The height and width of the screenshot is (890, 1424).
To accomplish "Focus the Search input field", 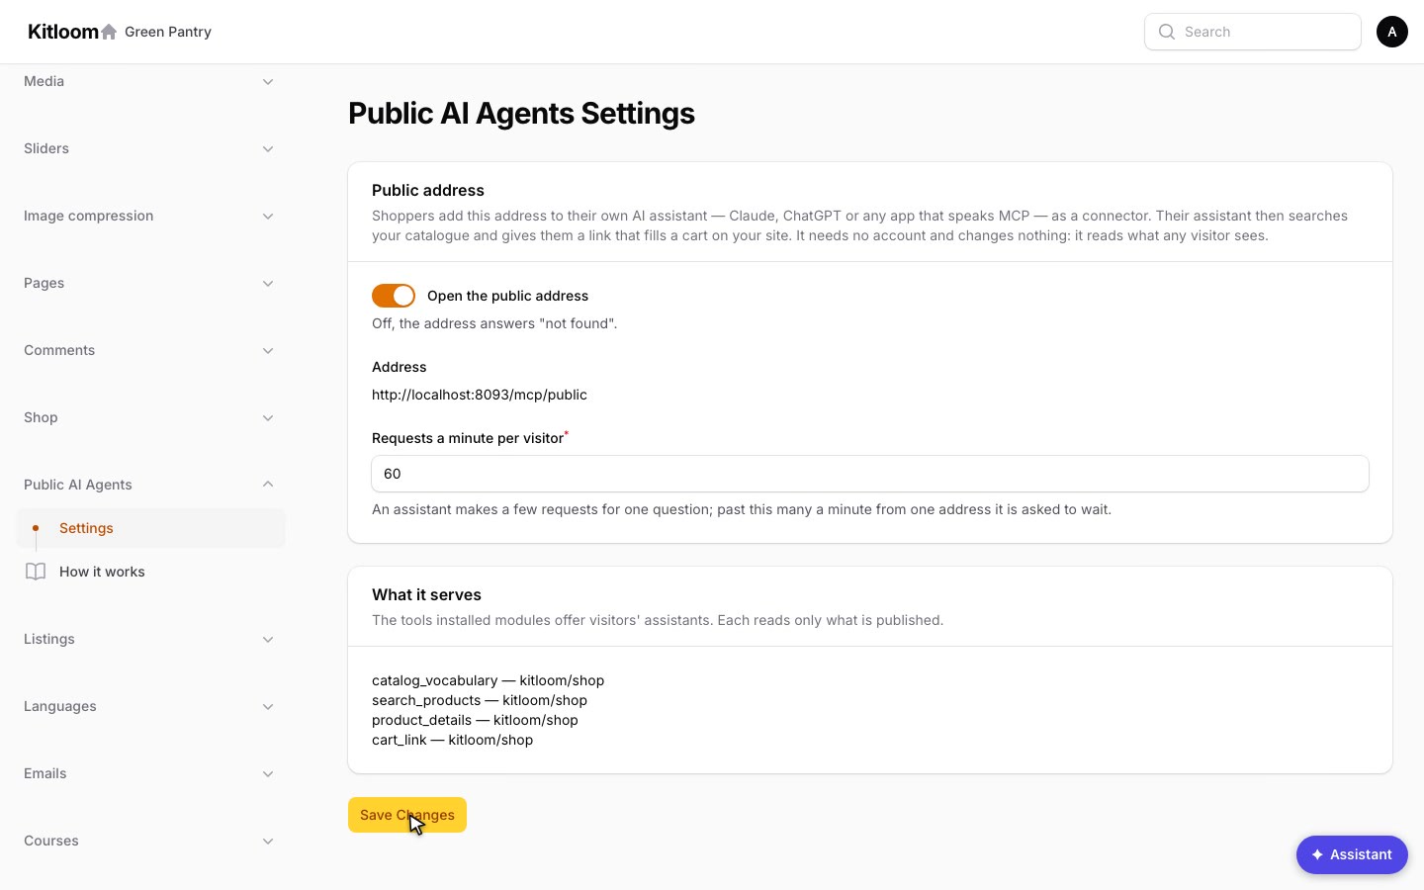I will coord(1253,32).
